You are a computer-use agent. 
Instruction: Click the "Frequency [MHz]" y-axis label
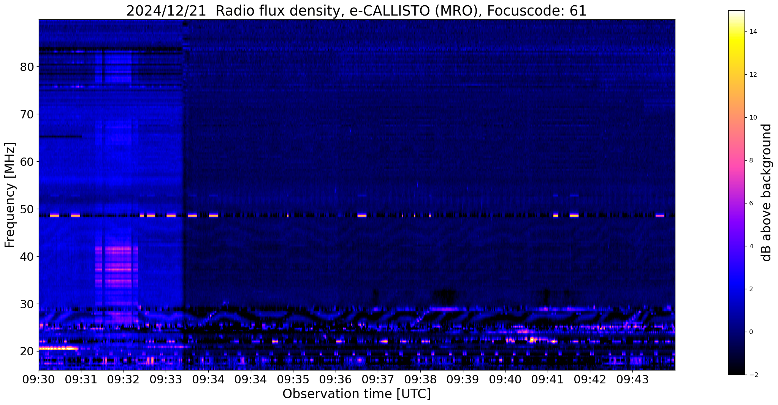click(x=10, y=195)
